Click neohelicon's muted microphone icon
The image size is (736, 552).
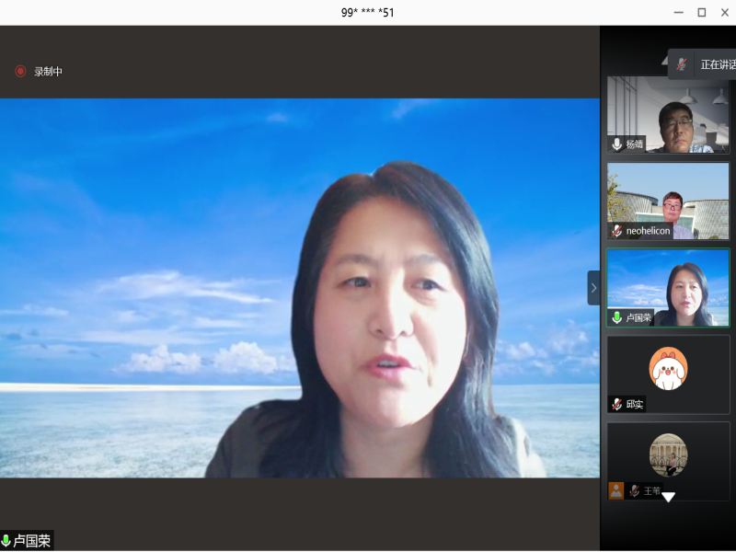[616, 231]
